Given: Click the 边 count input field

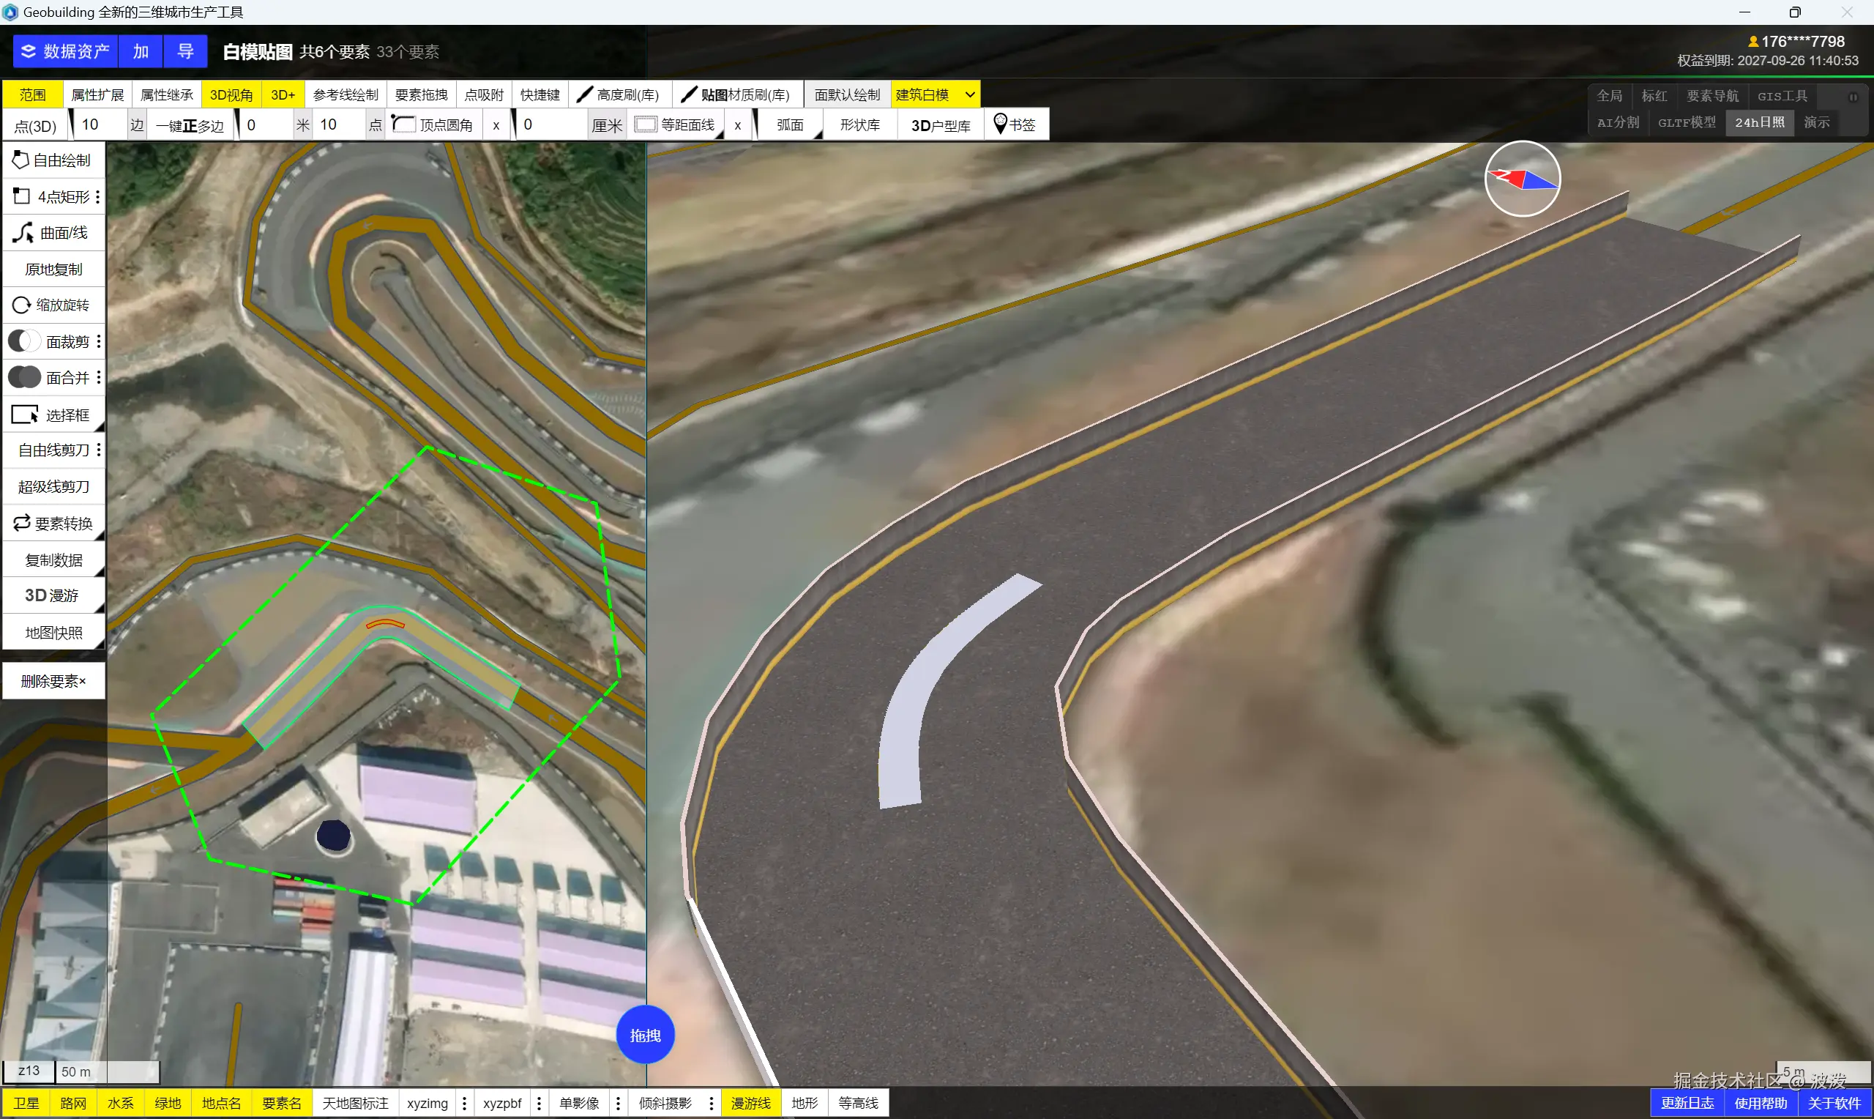Looking at the screenshot, I should [x=100, y=124].
